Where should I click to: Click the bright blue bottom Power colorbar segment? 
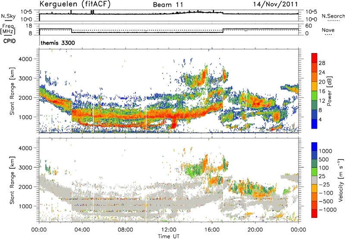click(314, 124)
